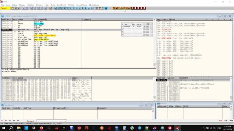Click the Commands input field
The width and height of the screenshot is (234, 131).
coord(50,121)
